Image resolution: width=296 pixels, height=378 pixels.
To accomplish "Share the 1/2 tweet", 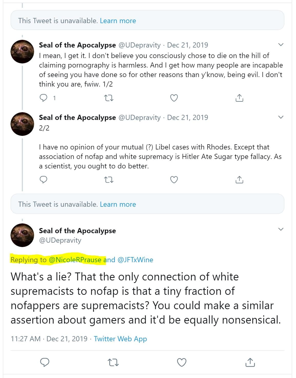I will point(239,98).
